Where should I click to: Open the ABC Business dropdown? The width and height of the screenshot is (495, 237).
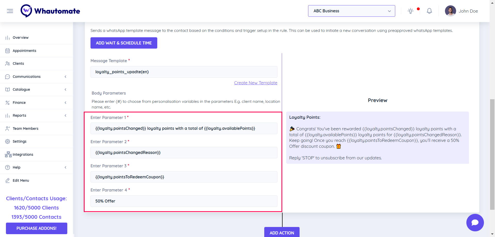point(351,11)
